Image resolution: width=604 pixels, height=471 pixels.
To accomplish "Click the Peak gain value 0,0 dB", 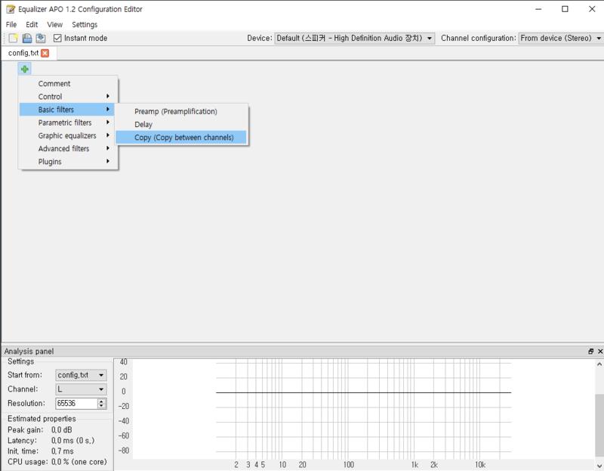I will pyautogui.click(x=62, y=429).
